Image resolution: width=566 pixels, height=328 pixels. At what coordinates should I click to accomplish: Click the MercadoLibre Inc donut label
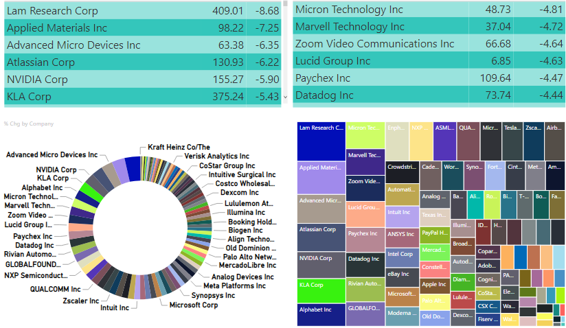[247, 266]
